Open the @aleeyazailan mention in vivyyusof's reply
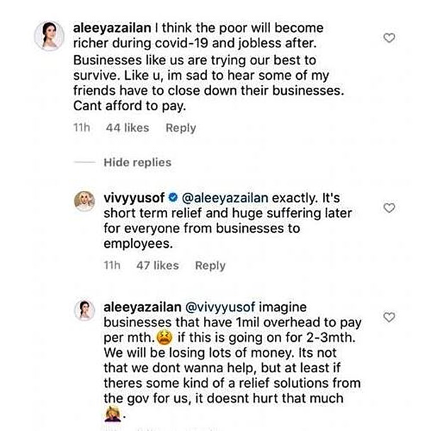 (x=225, y=198)
